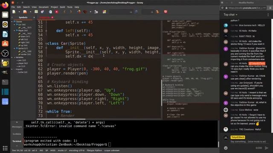Screen dimensions: 273x153
Task: Select 'pen [22]' variable in Symbols
Action: point(22,60)
